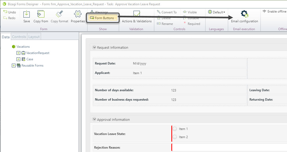Viewport: 287px width, 152px height.
Task: Click the Approval Information header text
Action: [x=113, y=120]
